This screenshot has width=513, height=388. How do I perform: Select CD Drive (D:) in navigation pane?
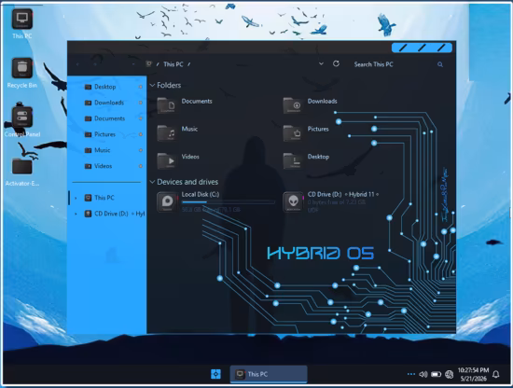[107, 214]
